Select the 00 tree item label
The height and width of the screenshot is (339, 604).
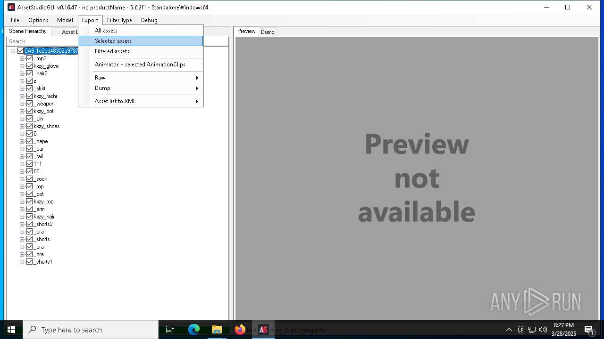36,171
